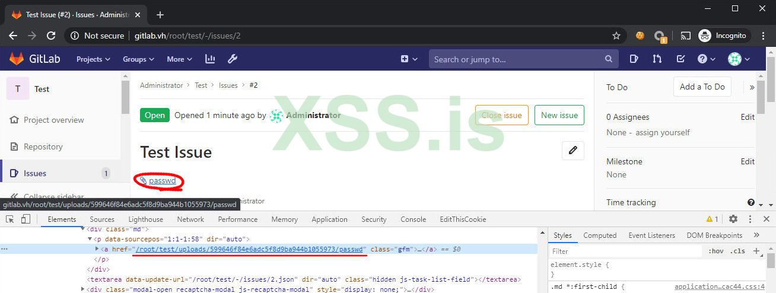This screenshot has width=776, height=293.
Task: Click Edit next to Milestone
Action: pyautogui.click(x=748, y=161)
